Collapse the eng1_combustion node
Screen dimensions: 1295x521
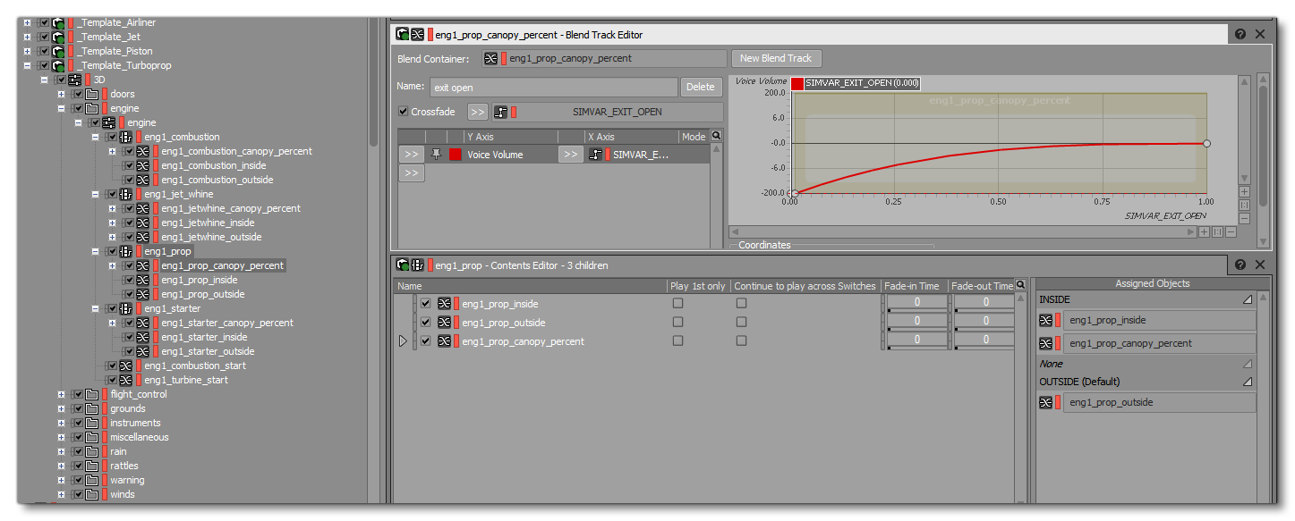(96, 137)
